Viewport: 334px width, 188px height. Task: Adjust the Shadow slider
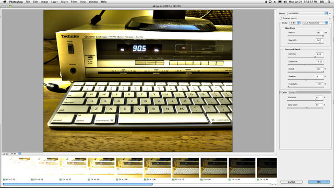[306, 79]
